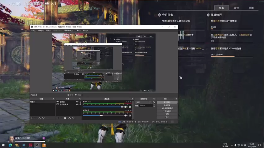
Task: Remove selected scene with minus icon
Action: (35, 118)
